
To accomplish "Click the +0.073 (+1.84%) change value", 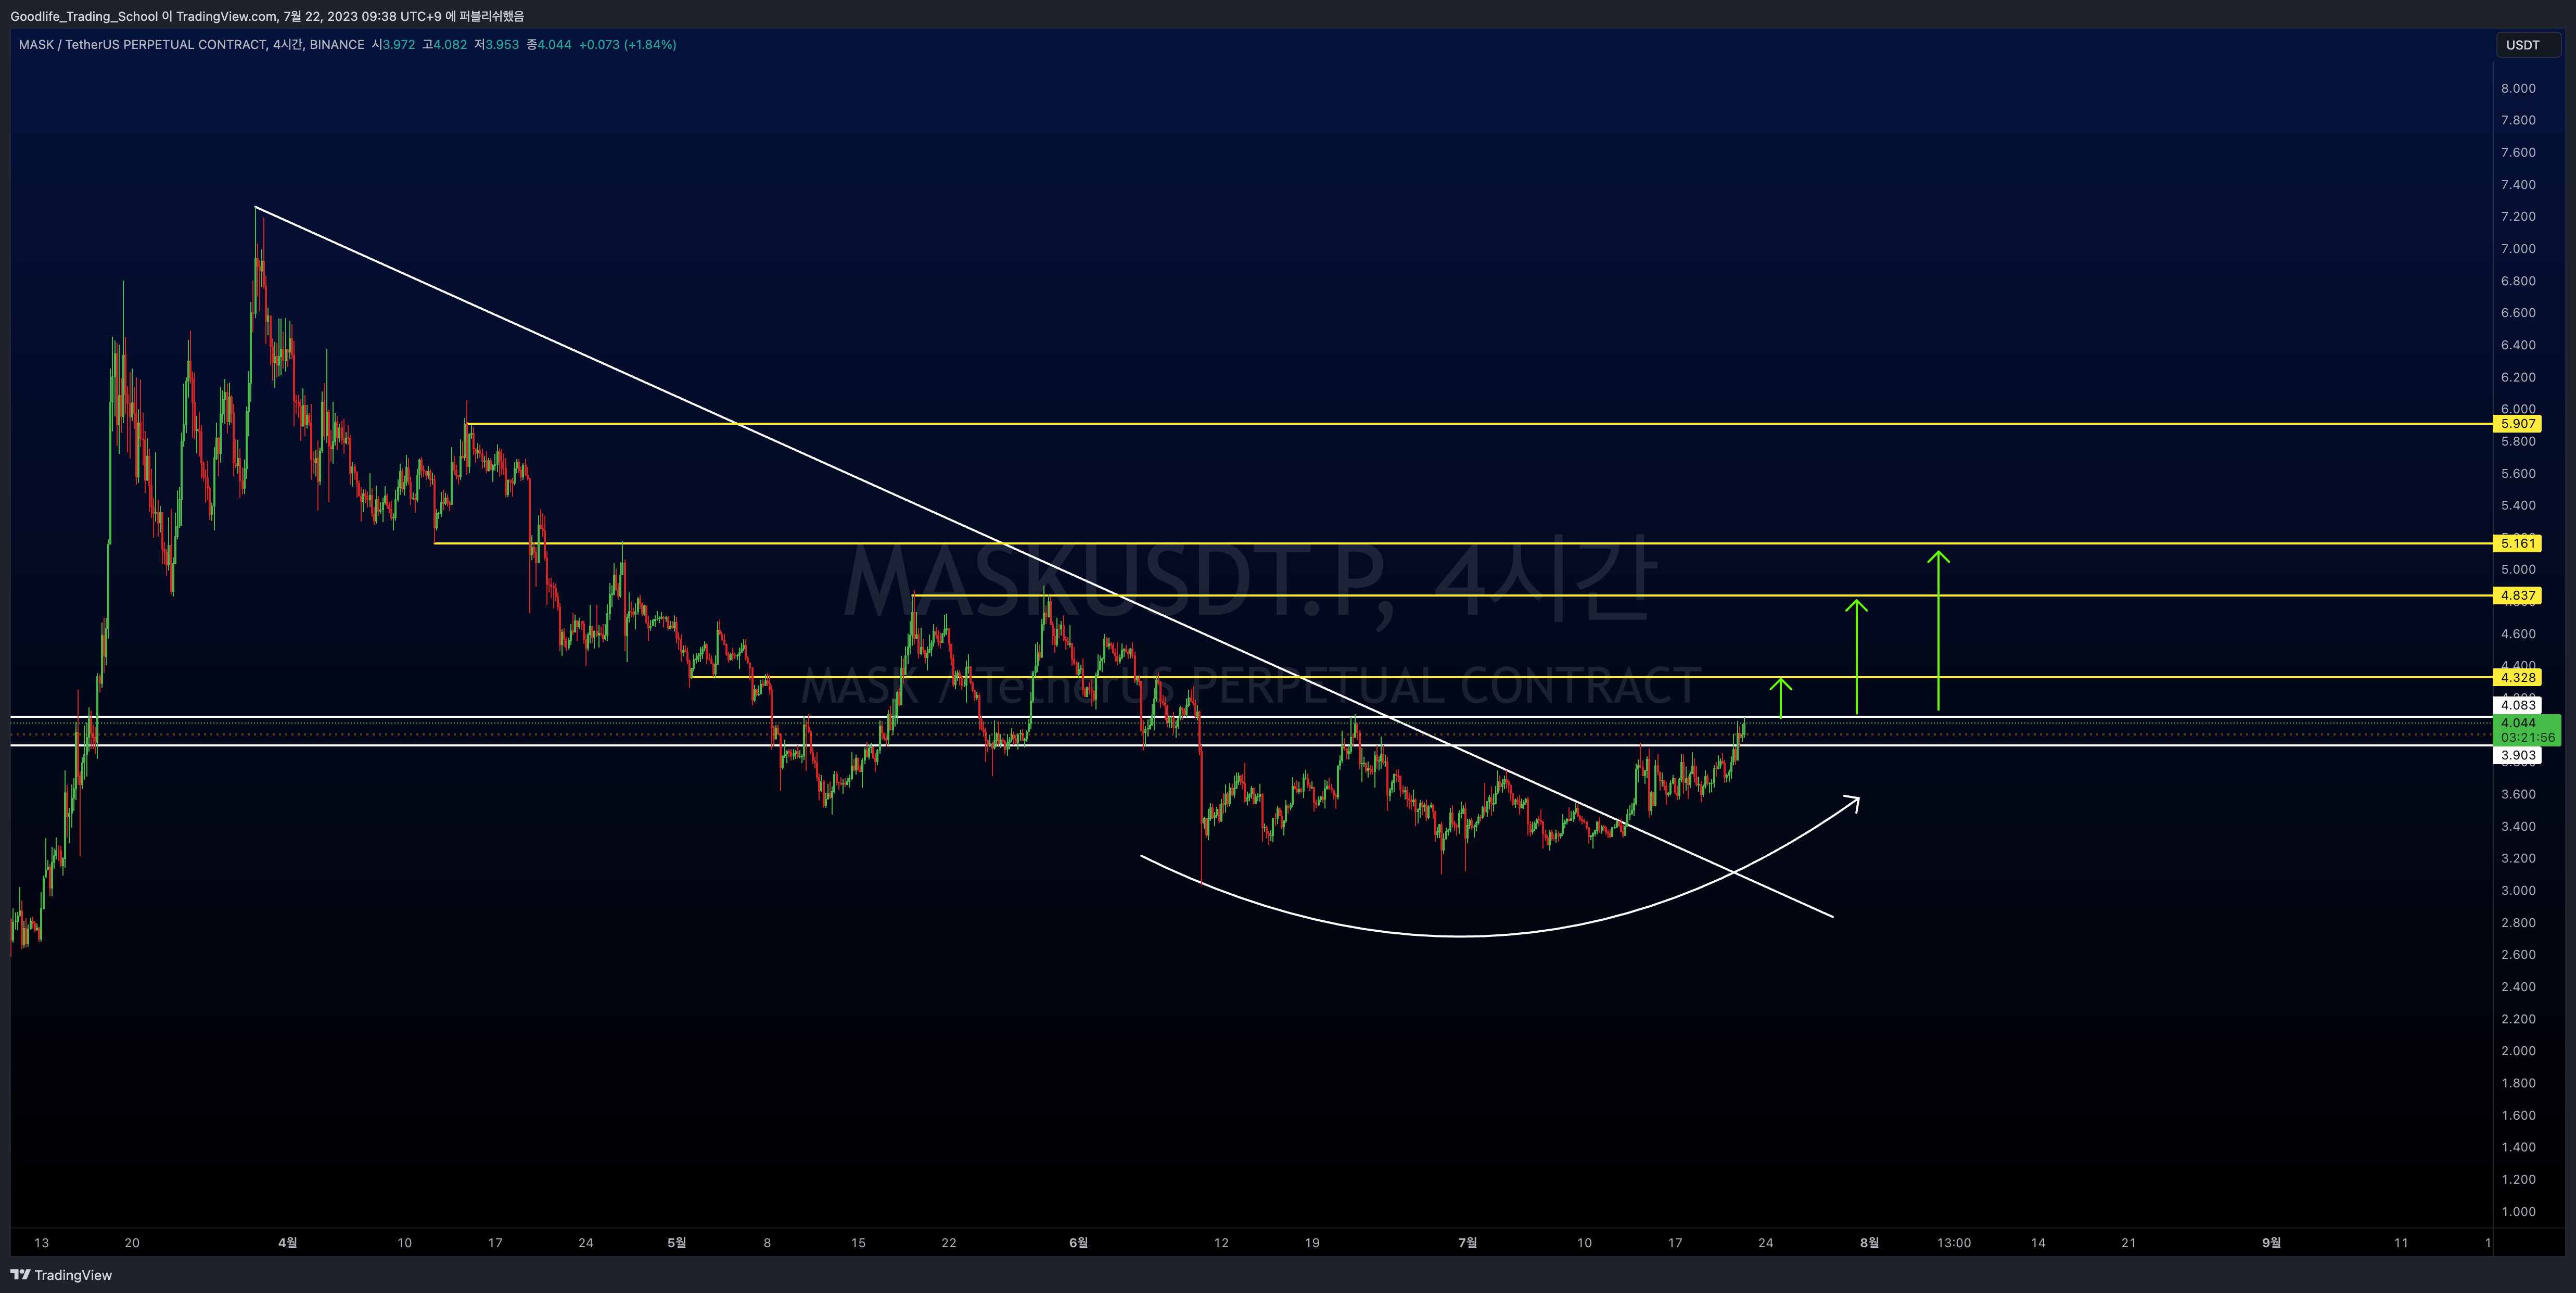I will pos(627,45).
